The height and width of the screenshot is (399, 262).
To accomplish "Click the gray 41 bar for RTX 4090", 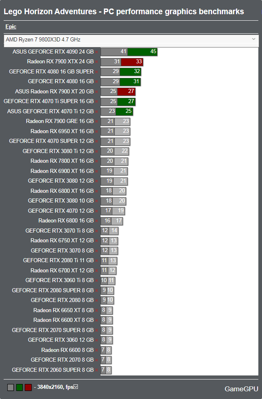I will [114, 52].
